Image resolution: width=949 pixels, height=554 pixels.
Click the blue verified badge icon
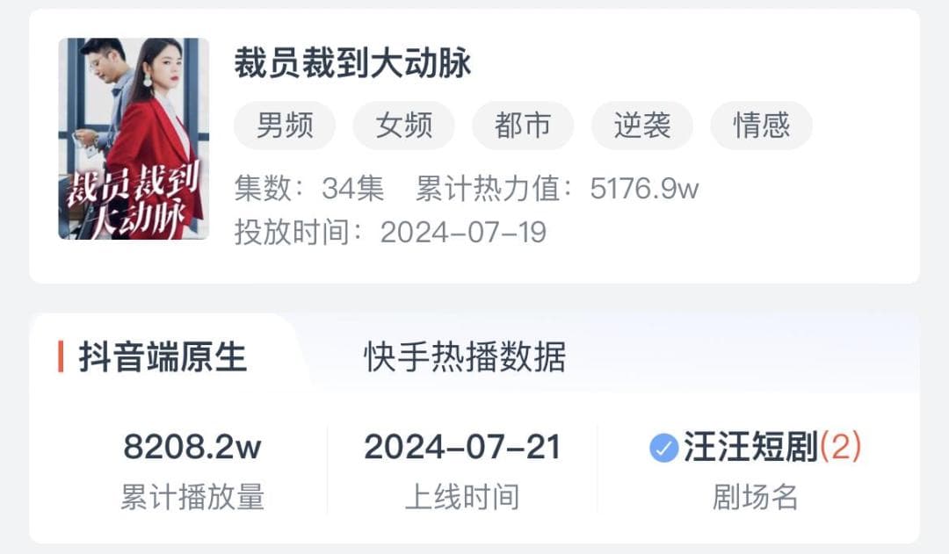pos(663,449)
